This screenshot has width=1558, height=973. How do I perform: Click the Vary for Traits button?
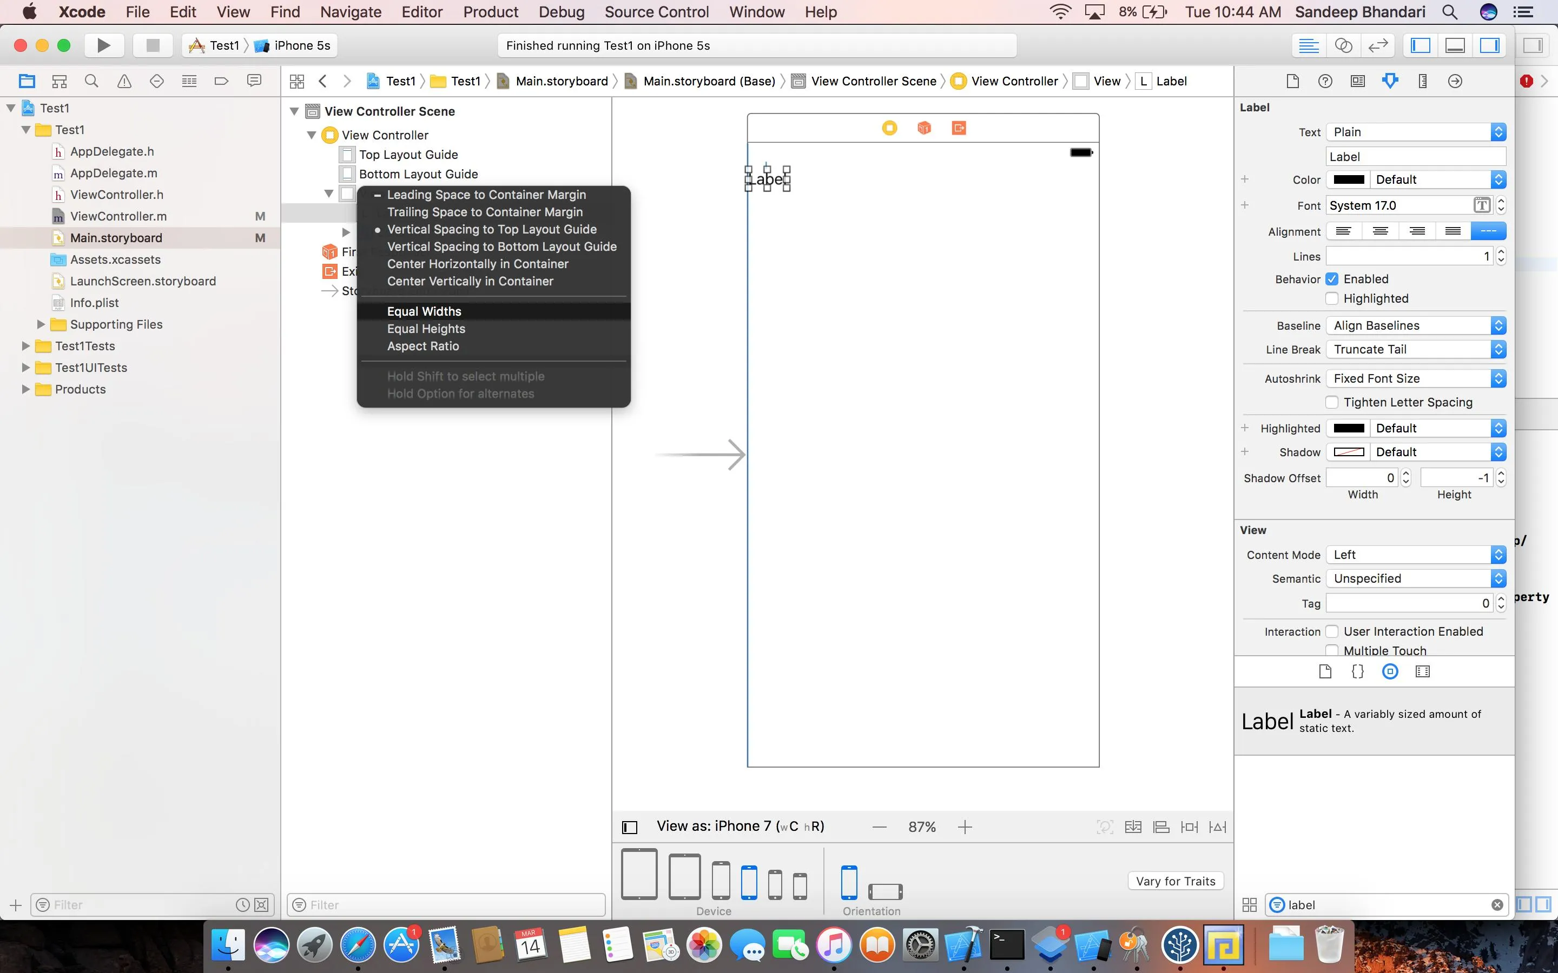click(1175, 881)
